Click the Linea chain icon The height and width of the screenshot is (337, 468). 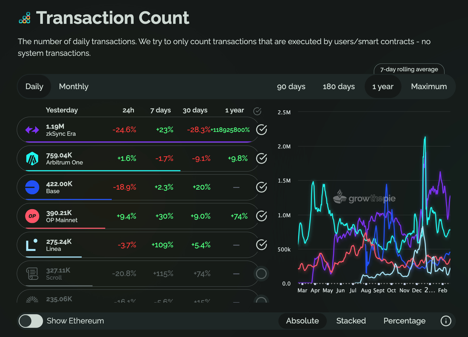click(32, 245)
